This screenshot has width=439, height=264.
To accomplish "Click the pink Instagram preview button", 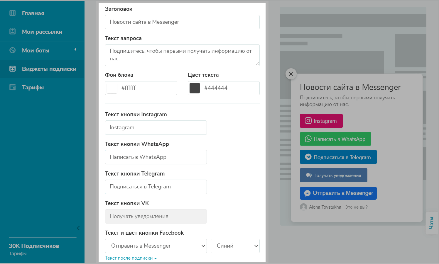I will pos(321,121).
